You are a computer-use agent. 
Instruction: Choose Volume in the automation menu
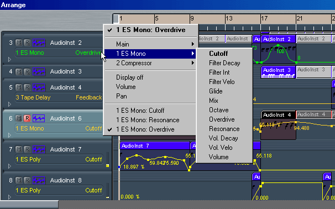pyautogui.click(x=150, y=87)
